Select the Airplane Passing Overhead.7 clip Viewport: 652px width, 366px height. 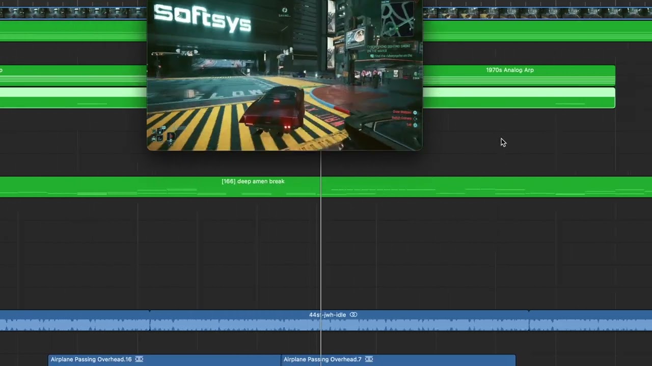point(398,360)
